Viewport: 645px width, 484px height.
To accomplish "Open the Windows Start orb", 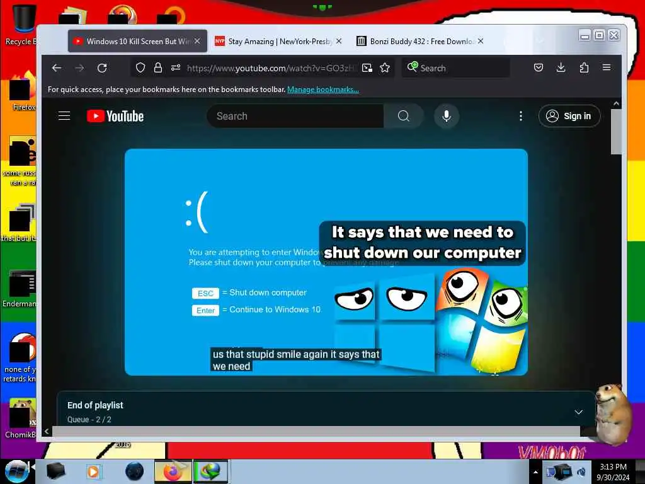I will pos(16,471).
